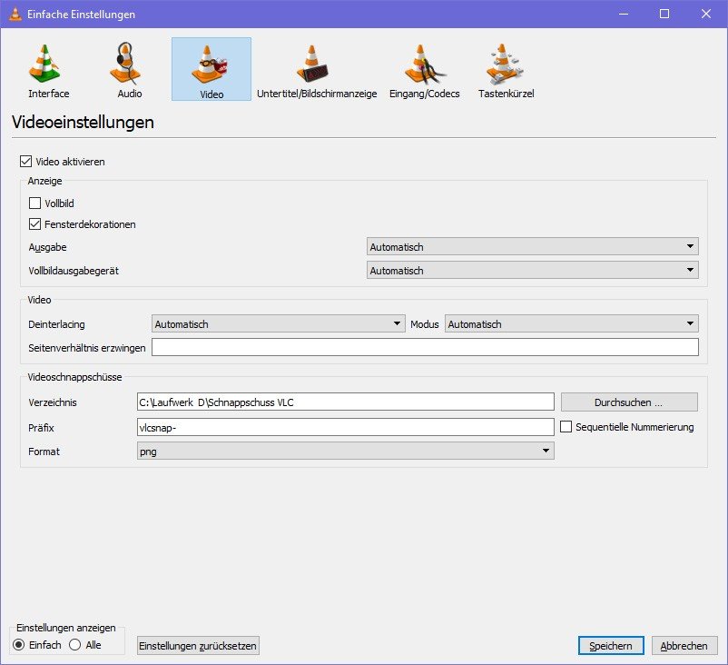
Task: Click the Verzeichnis label
Action: (x=53, y=402)
